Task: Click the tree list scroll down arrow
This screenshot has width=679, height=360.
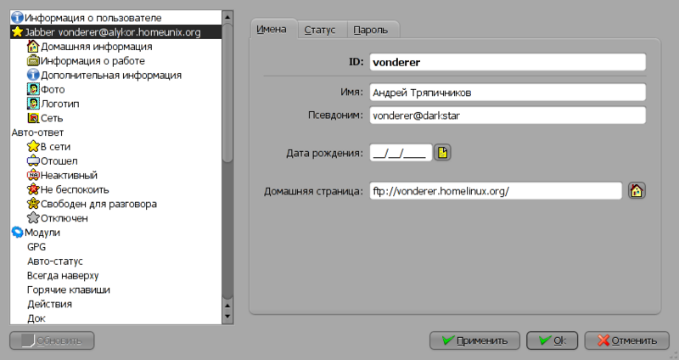Action: pyautogui.click(x=227, y=317)
